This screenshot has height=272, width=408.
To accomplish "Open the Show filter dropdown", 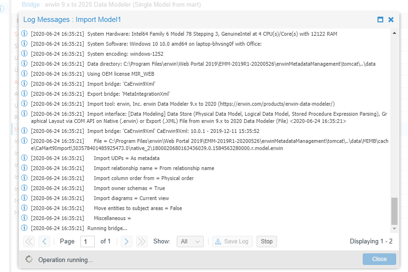I will tap(190, 242).
